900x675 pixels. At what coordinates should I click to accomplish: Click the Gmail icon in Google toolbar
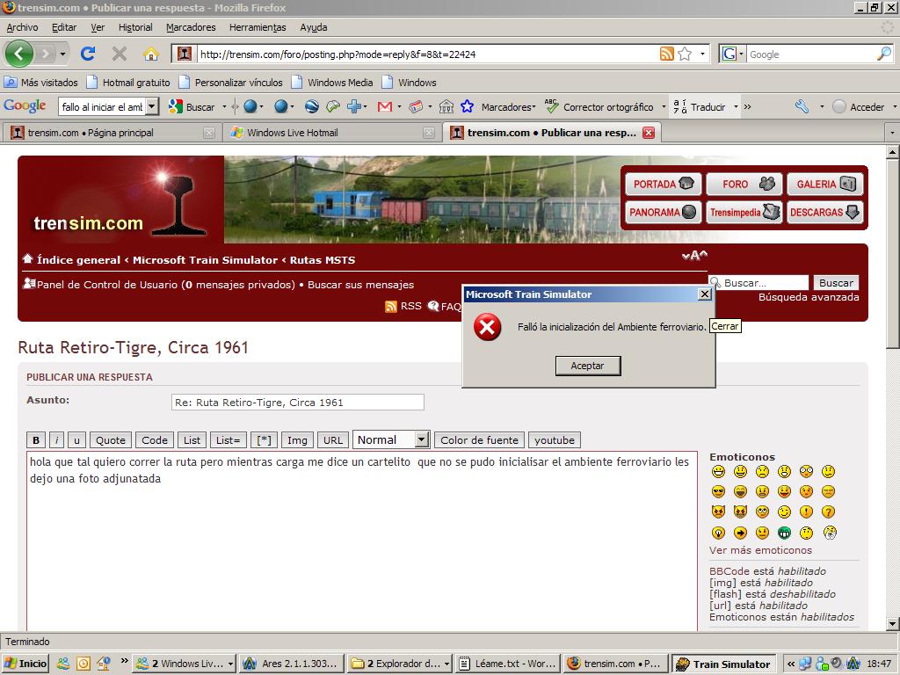(384, 106)
